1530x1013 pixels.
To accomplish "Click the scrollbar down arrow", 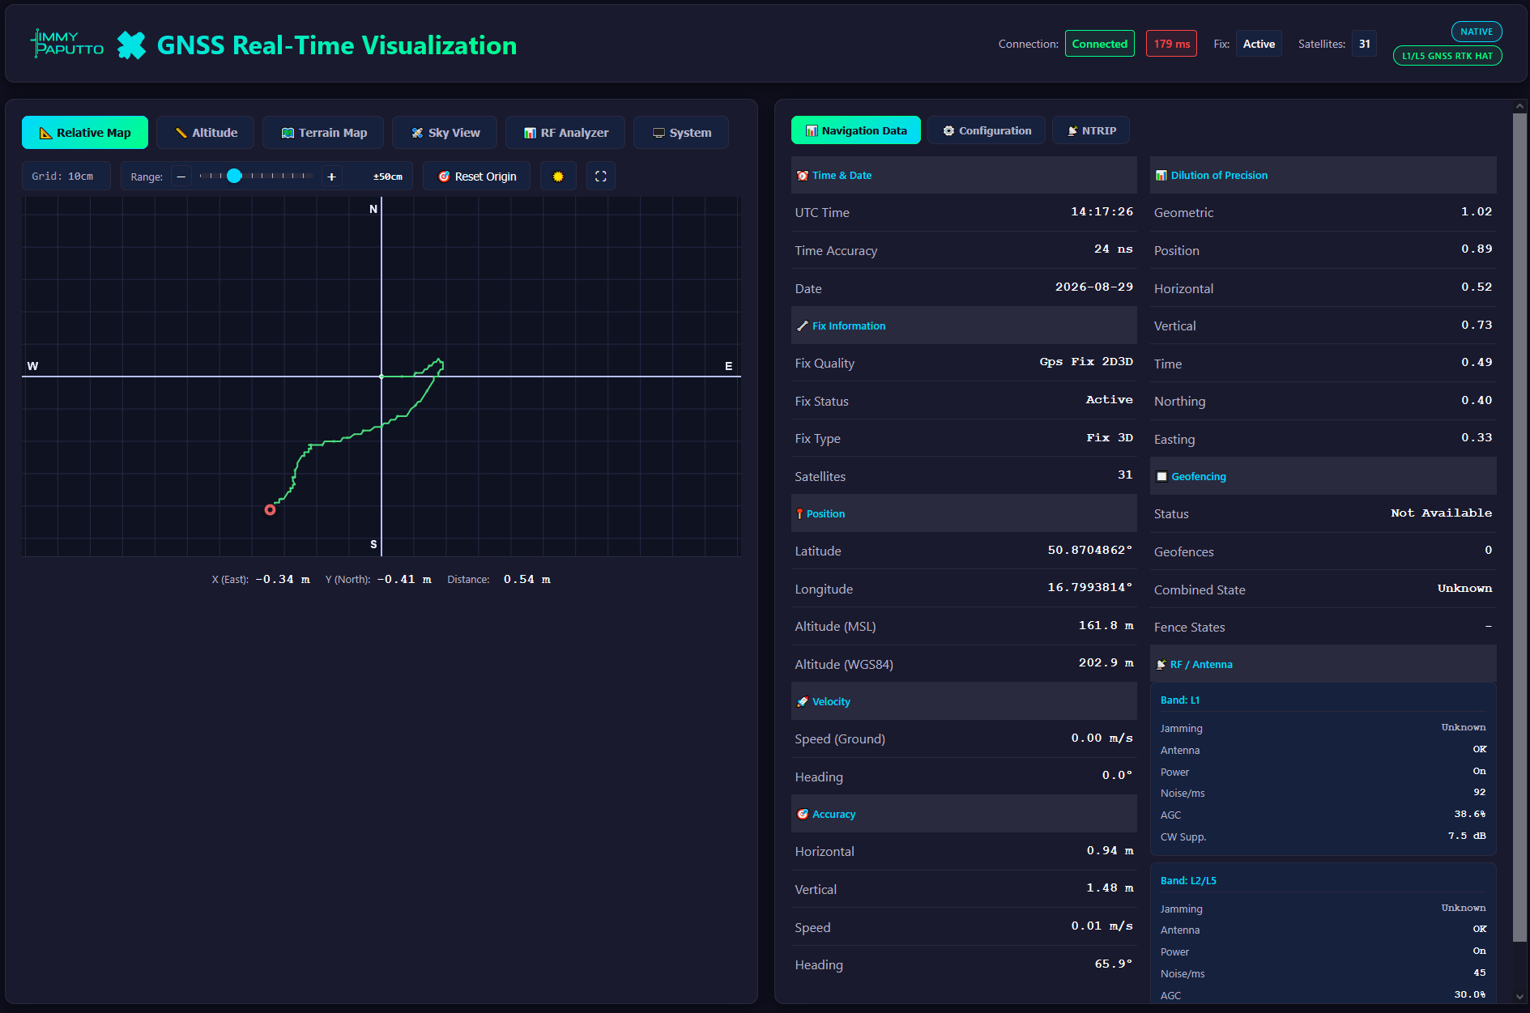I will click(x=1519, y=997).
